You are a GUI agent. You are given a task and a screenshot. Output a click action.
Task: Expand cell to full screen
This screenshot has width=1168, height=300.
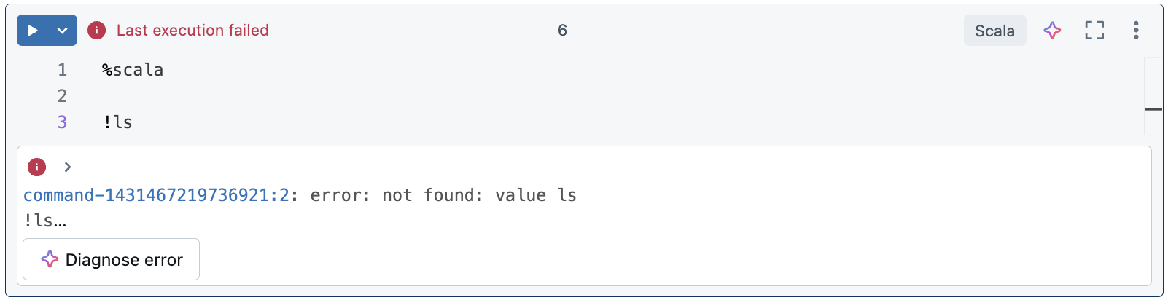click(1094, 31)
